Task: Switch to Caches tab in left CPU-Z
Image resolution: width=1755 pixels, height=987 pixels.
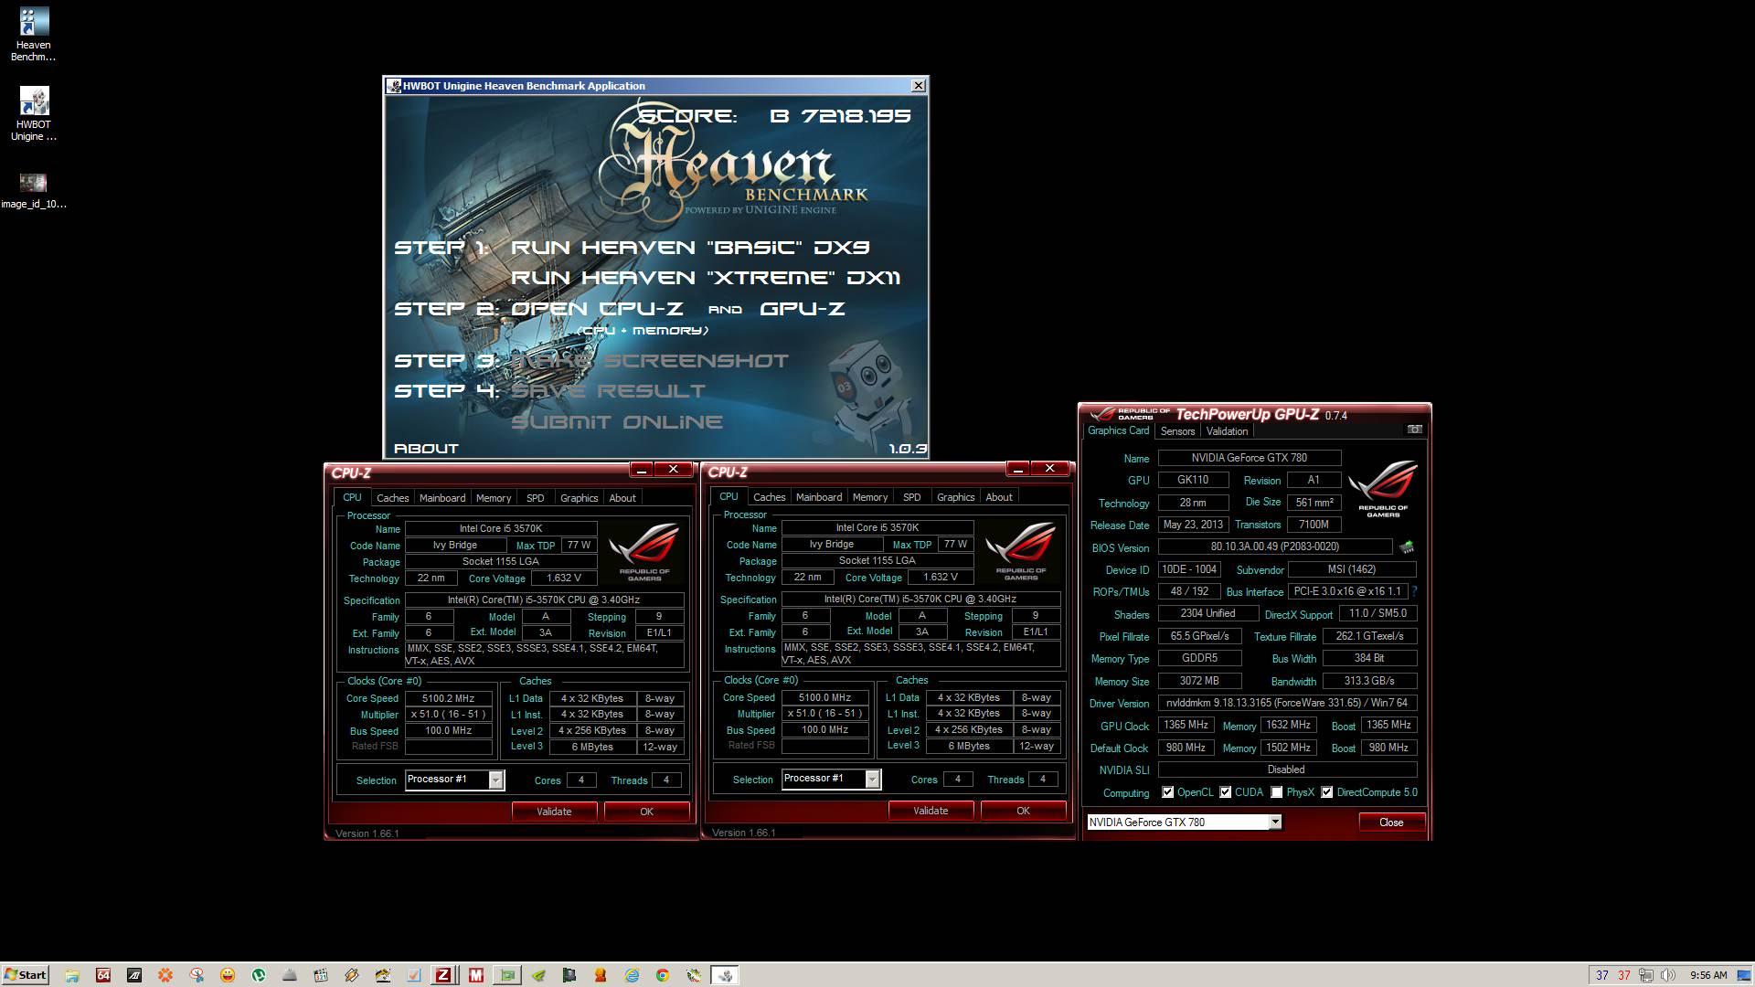Action: point(393,498)
